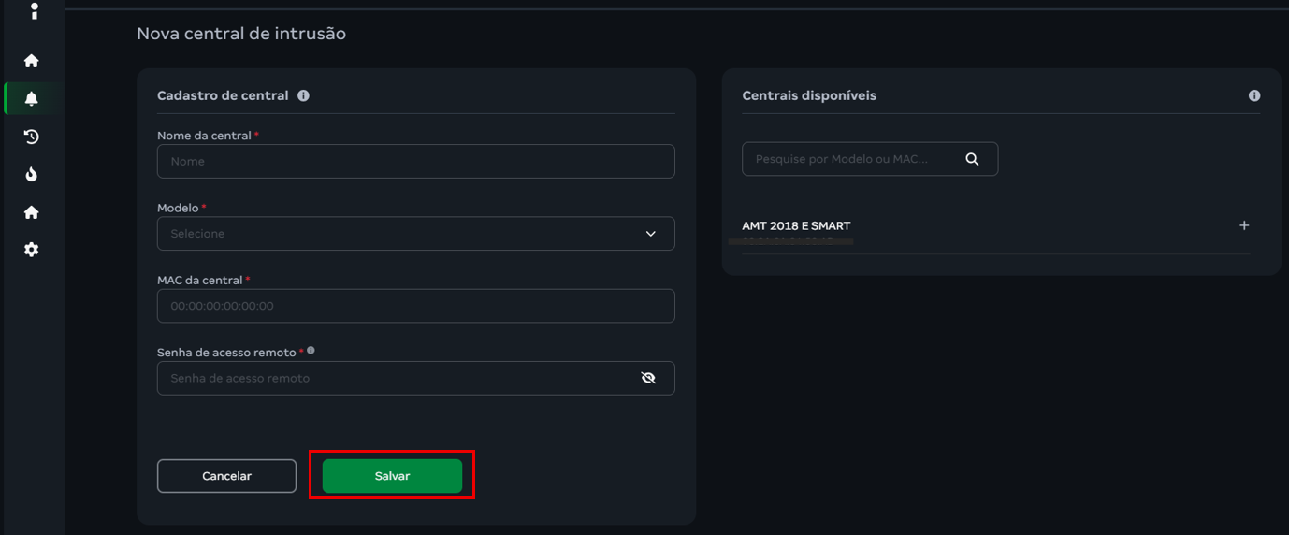Click the Nome da central field

(415, 161)
